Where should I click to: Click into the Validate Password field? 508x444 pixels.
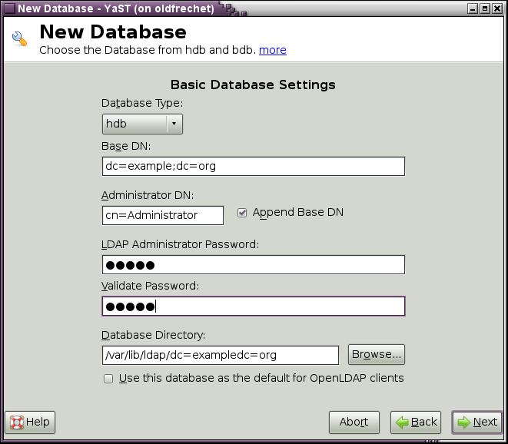(253, 306)
